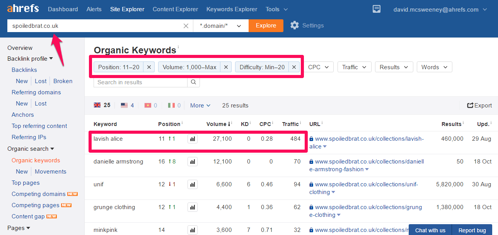Expand the unif-clothing URL dropdown arrow
The image size is (498, 235).
pyautogui.click(x=333, y=192)
